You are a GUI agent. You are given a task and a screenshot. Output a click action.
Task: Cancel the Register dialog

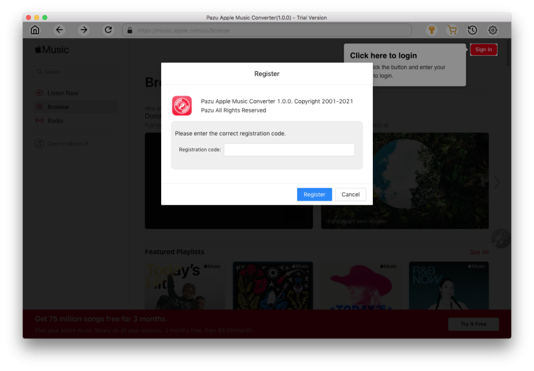click(x=350, y=194)
